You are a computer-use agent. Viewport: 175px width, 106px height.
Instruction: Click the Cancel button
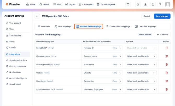coord(147,16)
